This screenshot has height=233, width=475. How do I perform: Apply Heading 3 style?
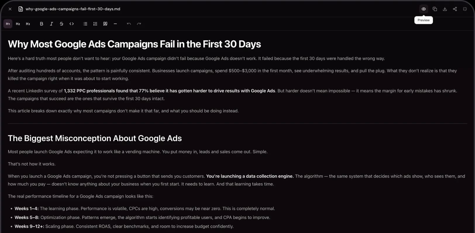(28, 24)
